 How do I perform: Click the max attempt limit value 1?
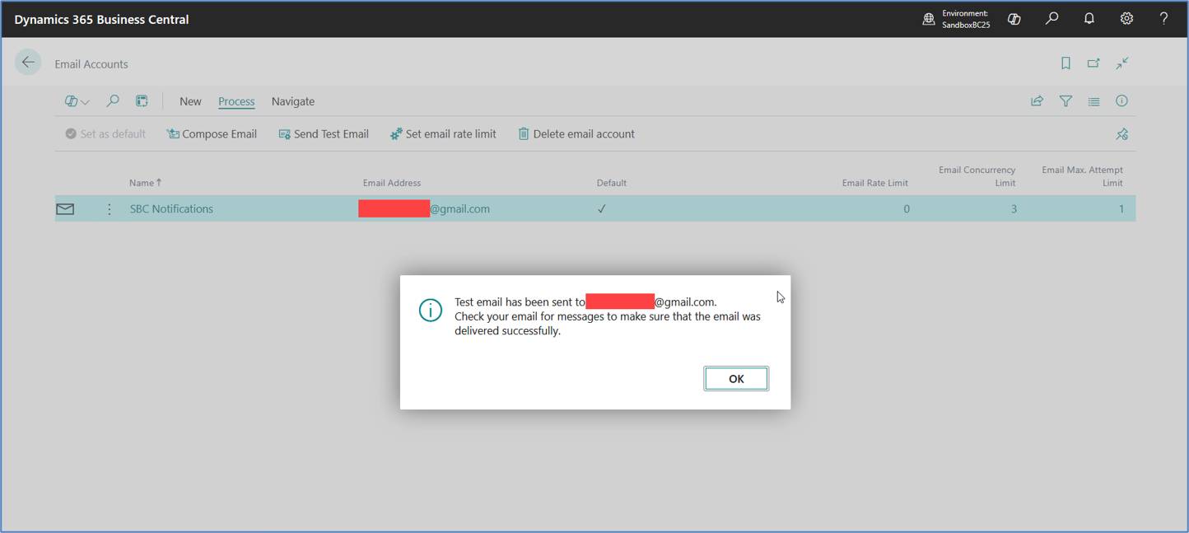click(x=1121, y=209)
